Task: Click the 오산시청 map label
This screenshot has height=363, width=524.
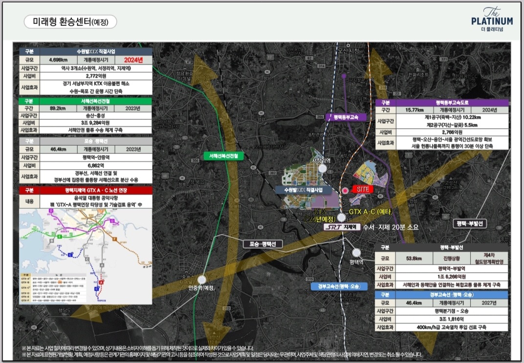Action: point(348,51)
